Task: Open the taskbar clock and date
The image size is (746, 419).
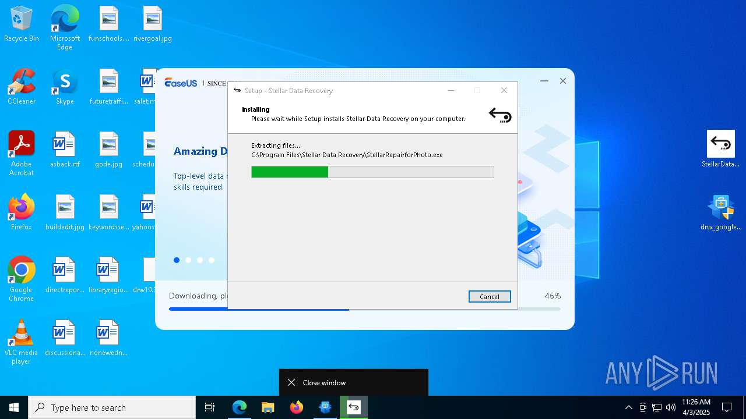Action: [696, 407]
